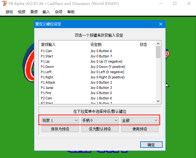Click the input list scrollbar thumb
Screen dimensions: 196x158
pos(158,52)
